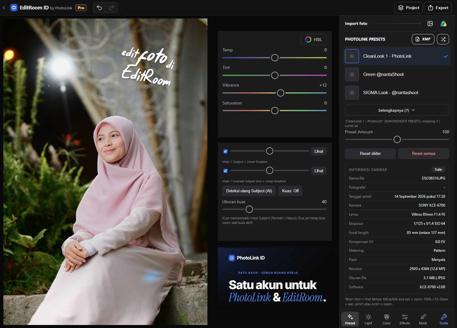Switch to the Color tab
This screenshot has width=457, height=328.
[387, 319]
